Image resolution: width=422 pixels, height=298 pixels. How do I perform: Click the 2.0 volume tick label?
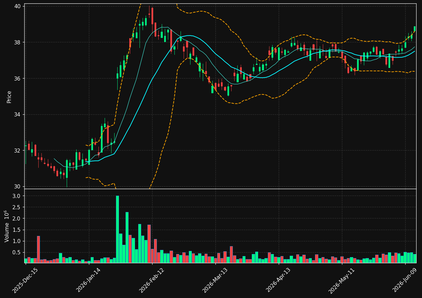click(17, 218)
